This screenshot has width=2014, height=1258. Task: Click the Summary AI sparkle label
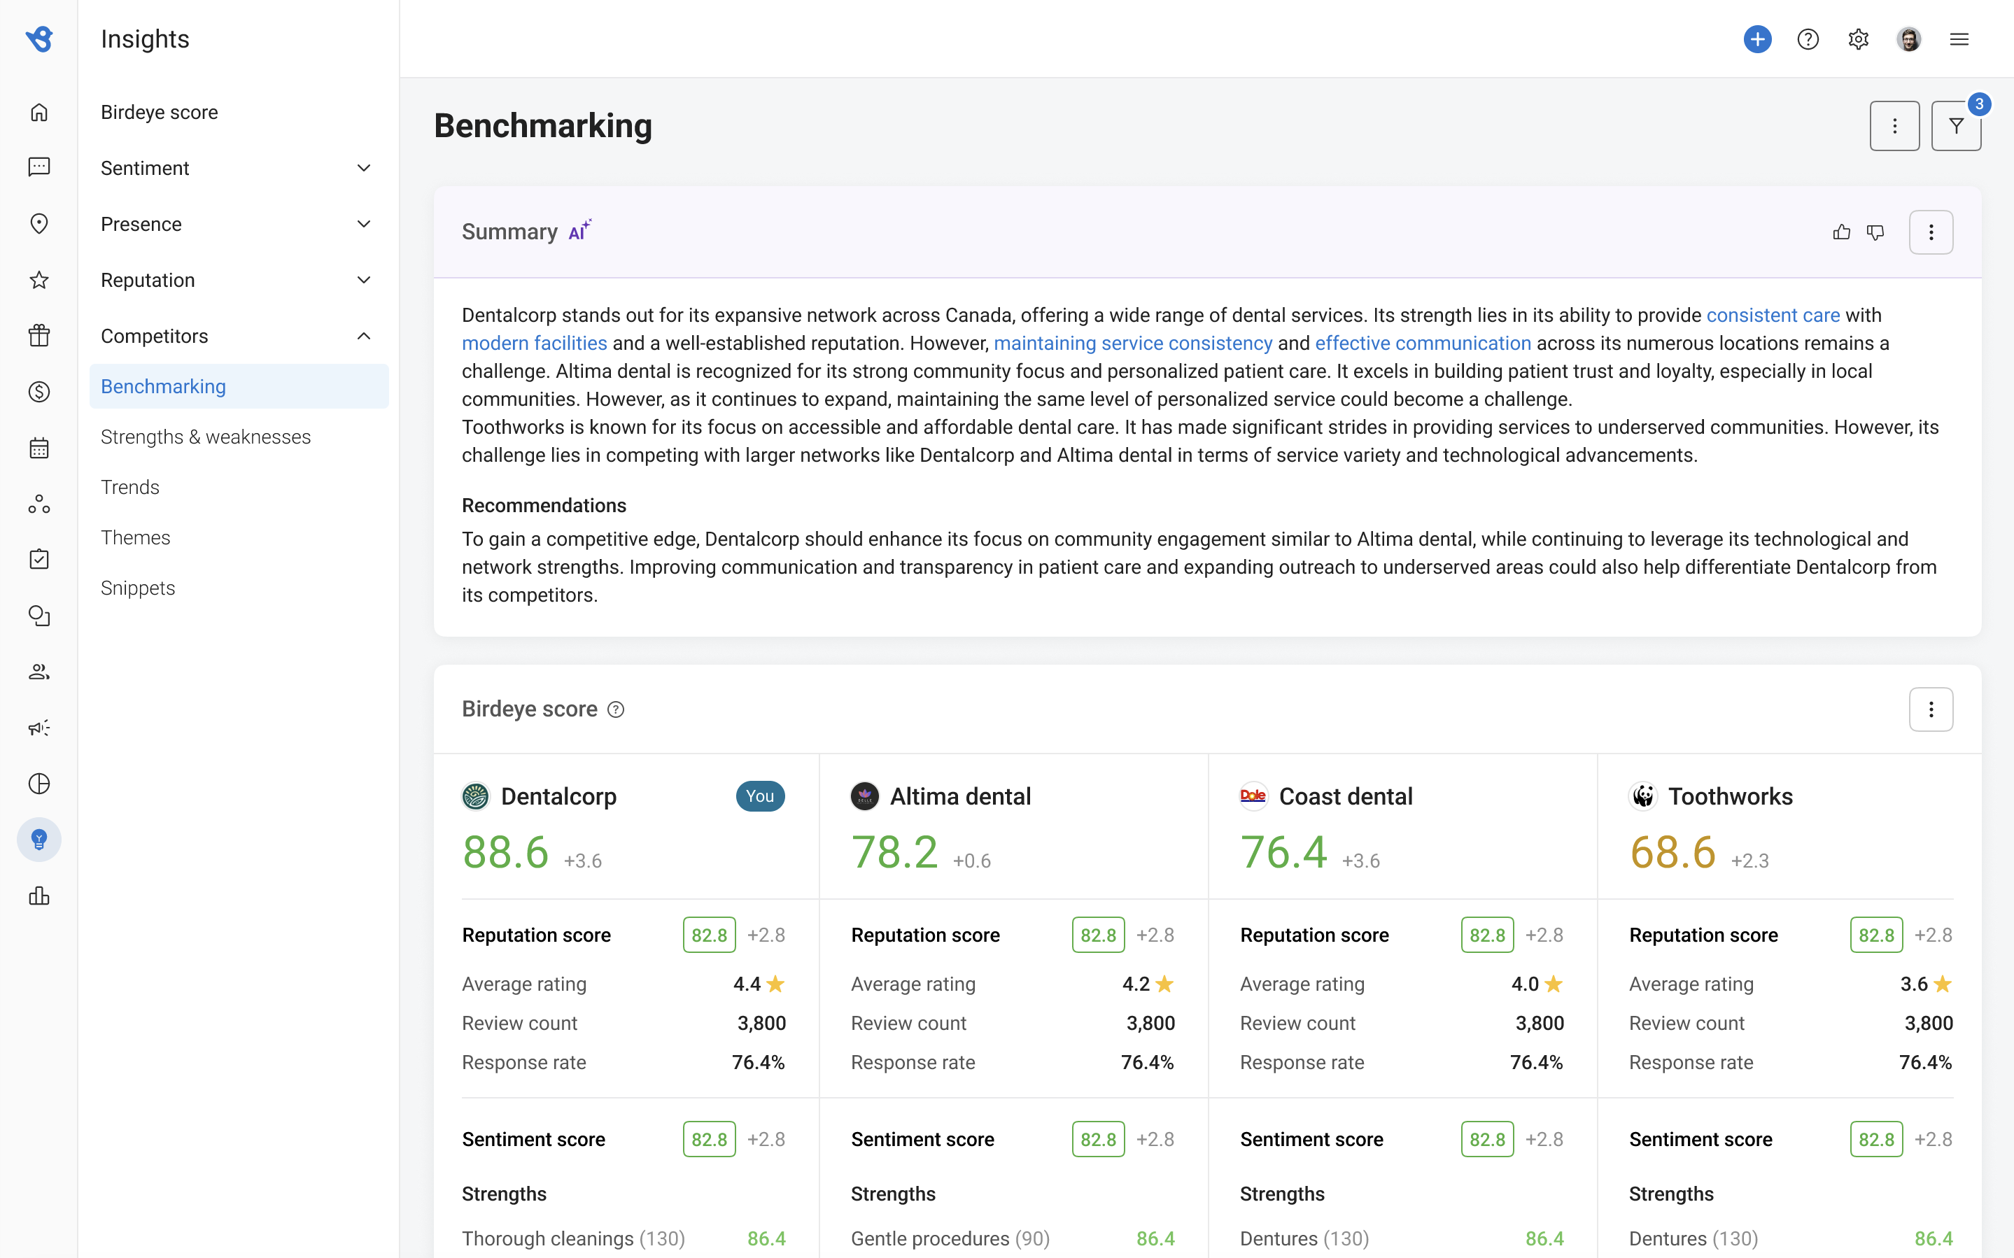[x=580, y=230]
